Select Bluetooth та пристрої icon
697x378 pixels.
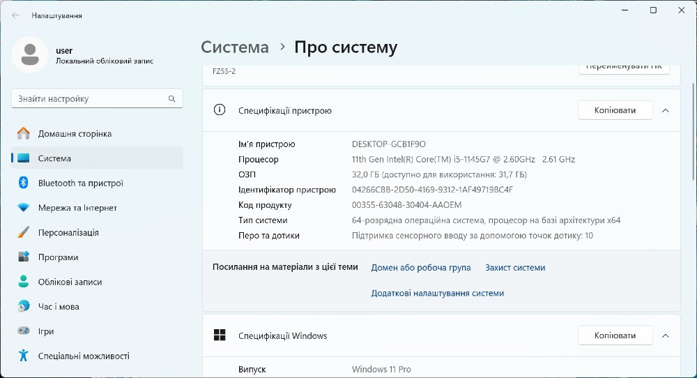coord(23,183)
